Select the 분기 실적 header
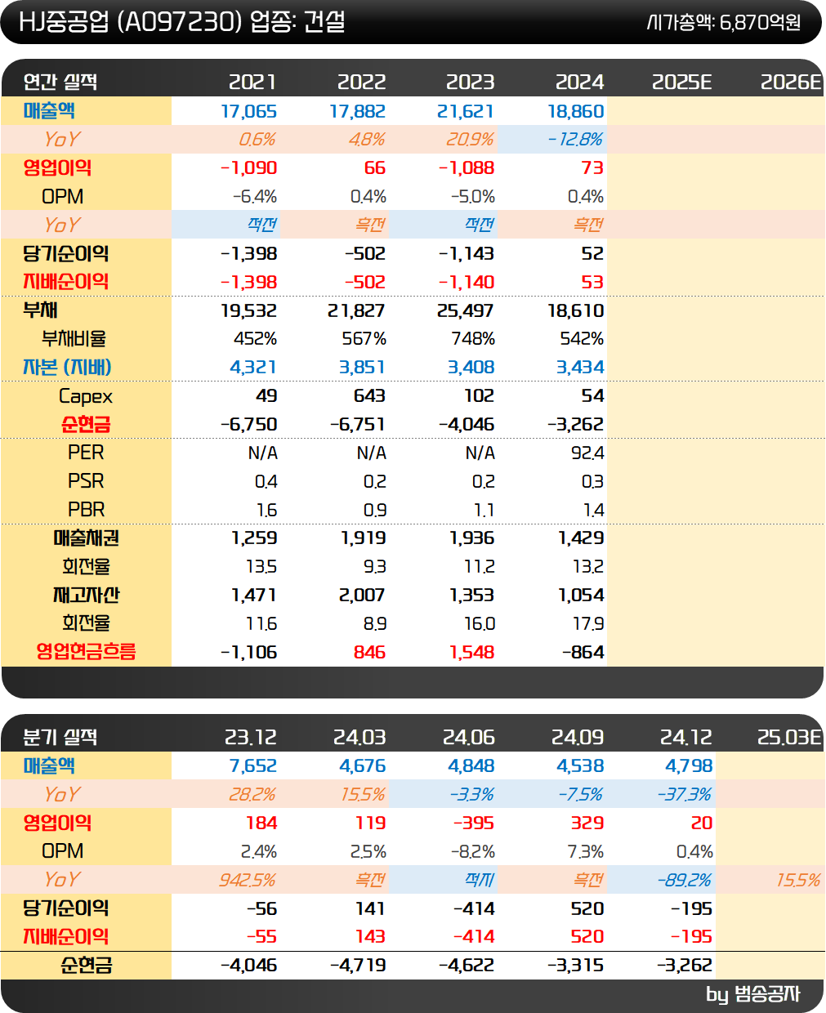826x1013 pixels. pyautogui.click(x=60, y=738)
